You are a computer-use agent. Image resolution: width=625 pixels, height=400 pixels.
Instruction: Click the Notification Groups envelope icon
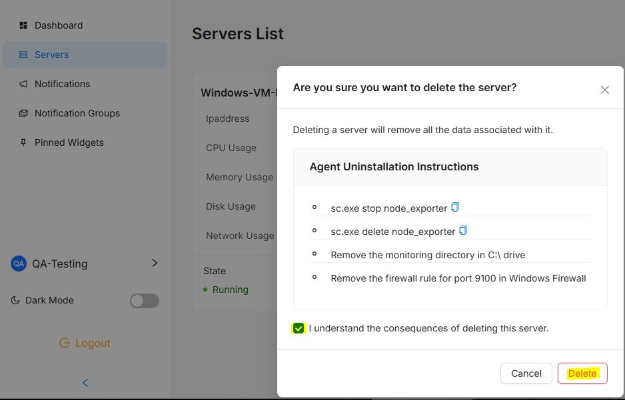pyautogui.click(x=23, y=113)
